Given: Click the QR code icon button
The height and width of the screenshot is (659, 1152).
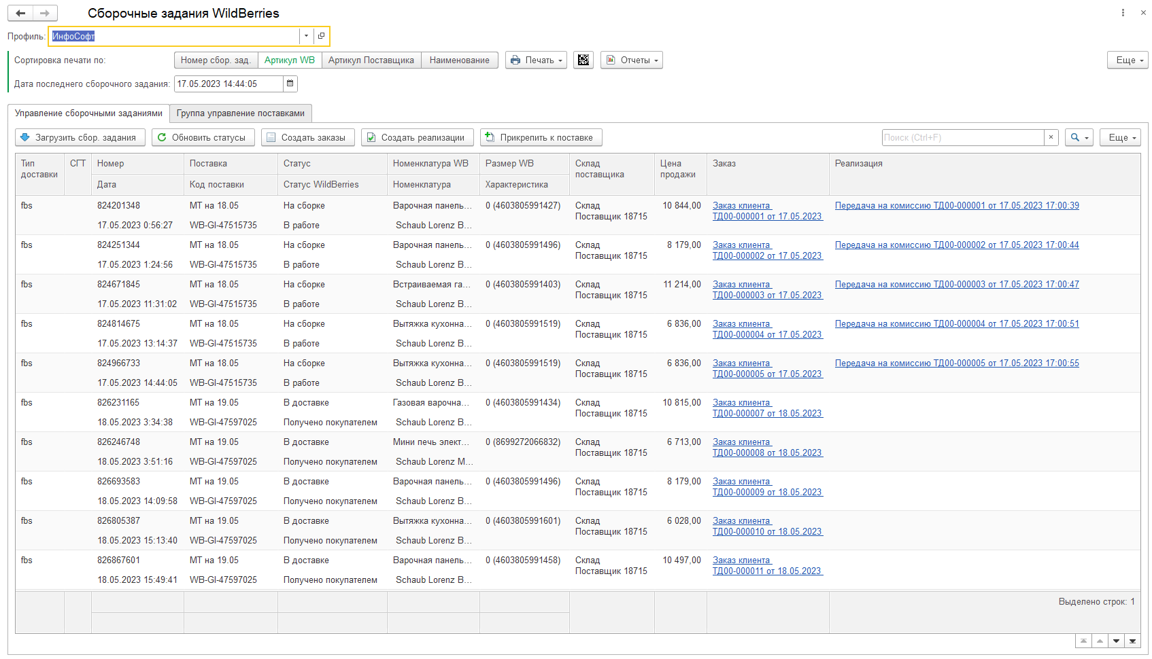Looking at the screenshot, I should (x=583, y=60).
